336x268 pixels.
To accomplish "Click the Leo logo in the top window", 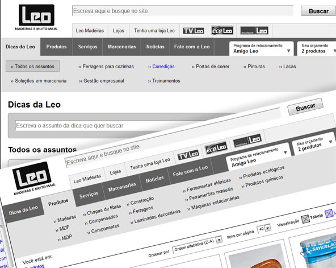I will coord(36,18).
